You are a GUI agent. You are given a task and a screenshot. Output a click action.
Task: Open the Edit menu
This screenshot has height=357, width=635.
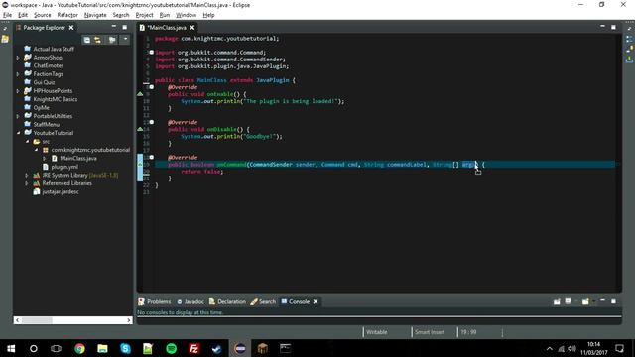click(23, 15)
